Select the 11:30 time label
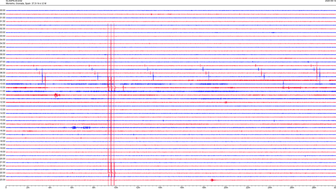 (2, 95)
